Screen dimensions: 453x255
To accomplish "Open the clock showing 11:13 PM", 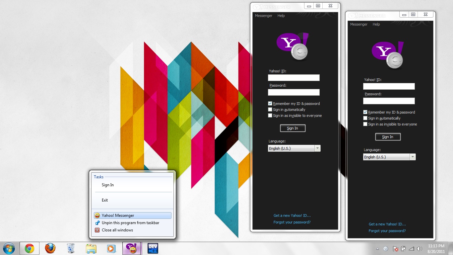I will (x=436, y=249).
